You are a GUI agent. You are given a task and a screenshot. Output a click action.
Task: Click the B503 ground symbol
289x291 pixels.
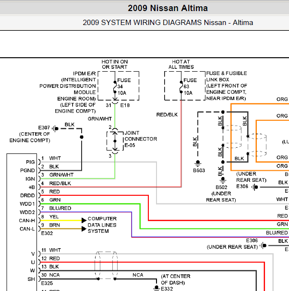(198, 163)
